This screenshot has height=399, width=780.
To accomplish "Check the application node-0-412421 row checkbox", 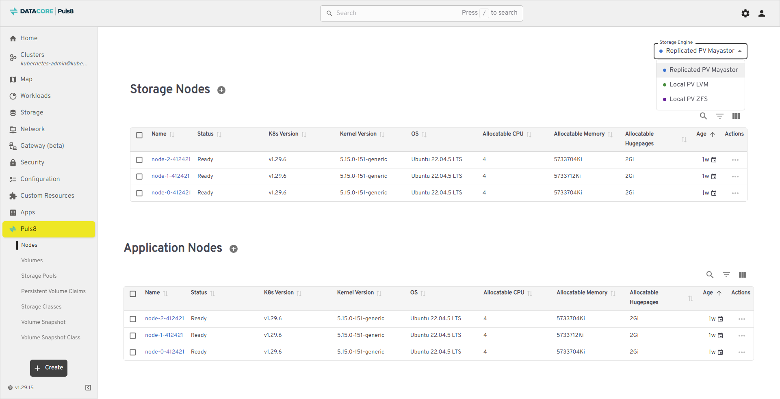I will click(x=133, y=352).
